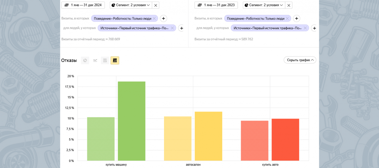Click solid yellow bar for 'автосалон'
Viewport: 379px width, 168px height.
pos(208,136)
